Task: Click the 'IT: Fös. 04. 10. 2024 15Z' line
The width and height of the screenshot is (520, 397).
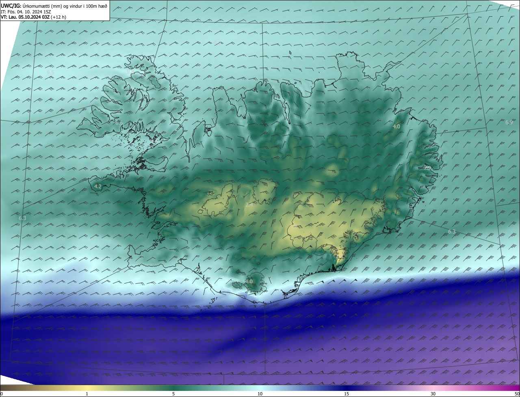Action: (x=26, y=12)
